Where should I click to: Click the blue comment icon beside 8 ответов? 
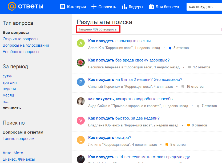click(x=170, y=48)
